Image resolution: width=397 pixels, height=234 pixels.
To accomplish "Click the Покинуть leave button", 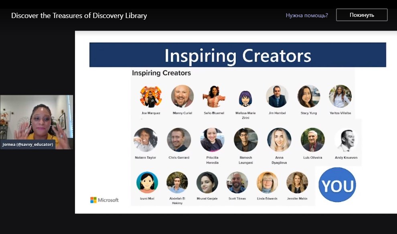I will coord(362,15).
